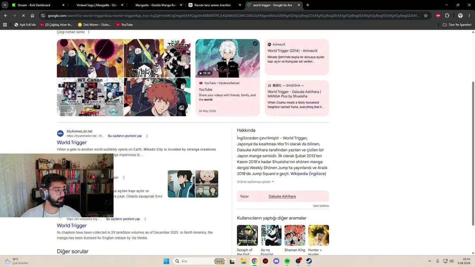Viewport: 475px width, 267px height.
Task: Stop loading the current page
Action: (x=23, y=16)
